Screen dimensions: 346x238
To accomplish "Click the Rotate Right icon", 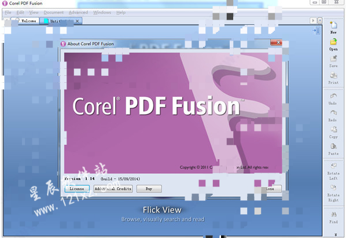I will (333, 188).
